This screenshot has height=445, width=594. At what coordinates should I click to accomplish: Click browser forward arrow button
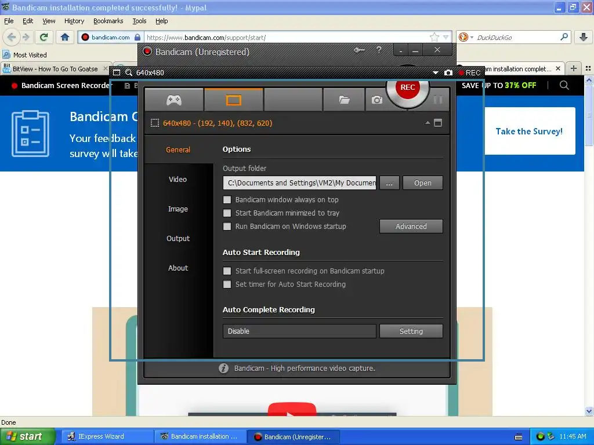tap(26, 37)
